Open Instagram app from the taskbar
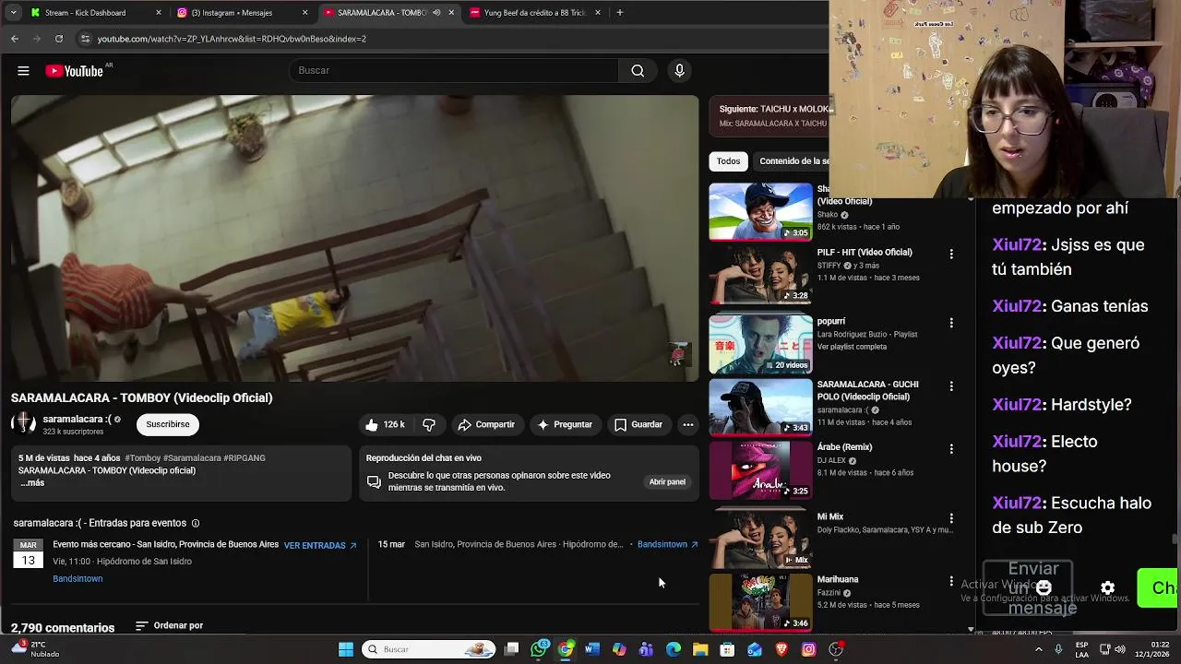The width and height of the screenshot is (1181, 664). (x=808, y=649)
